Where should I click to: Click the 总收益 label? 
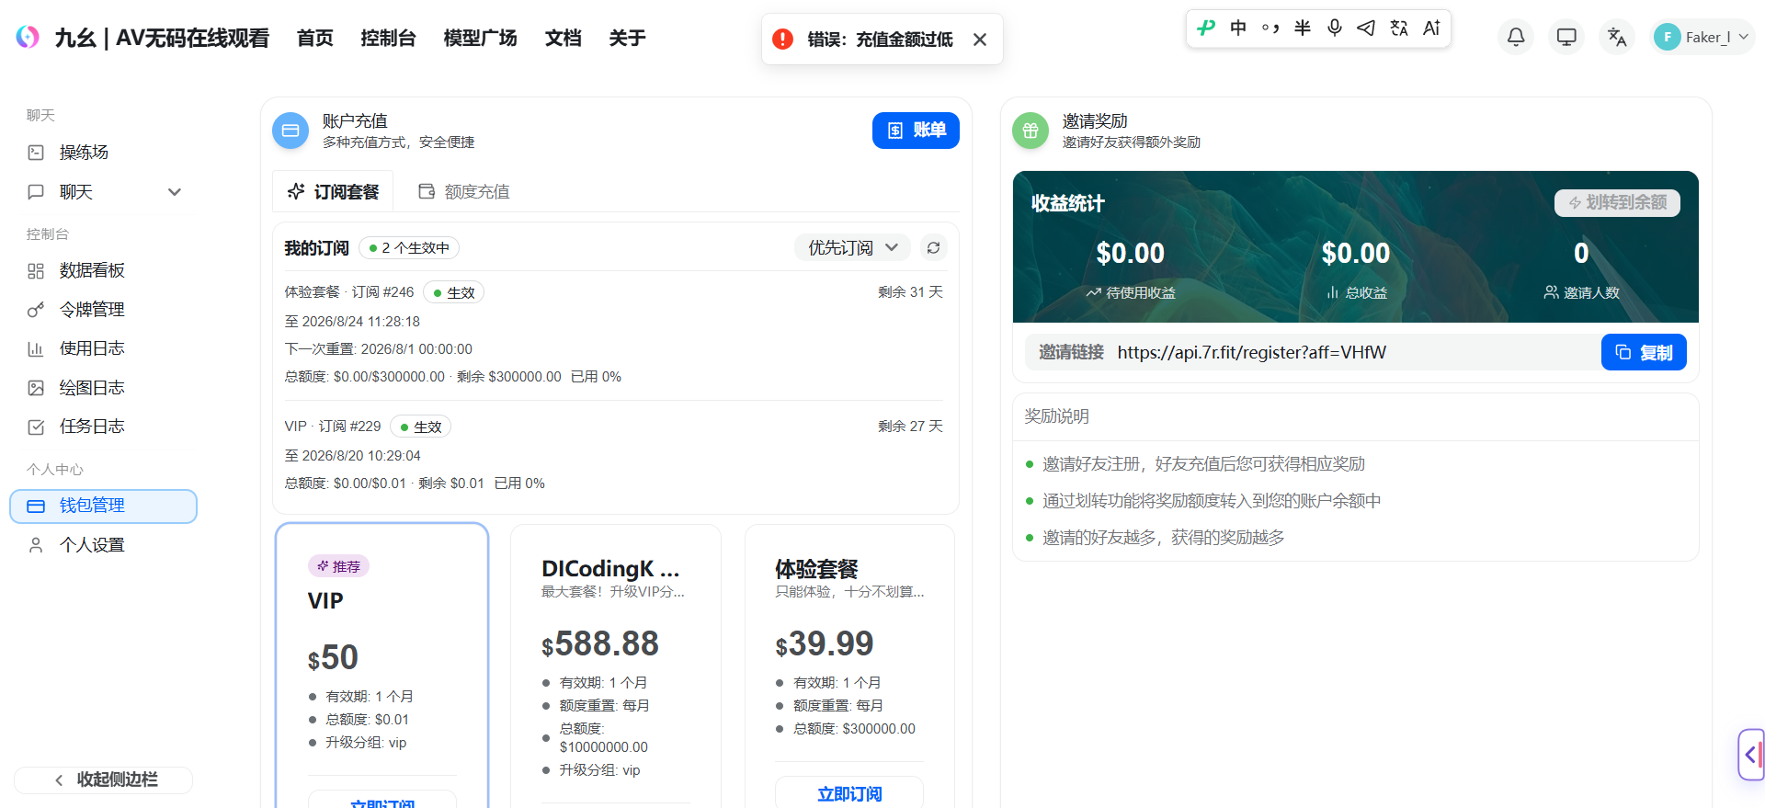pos(1356,292)
